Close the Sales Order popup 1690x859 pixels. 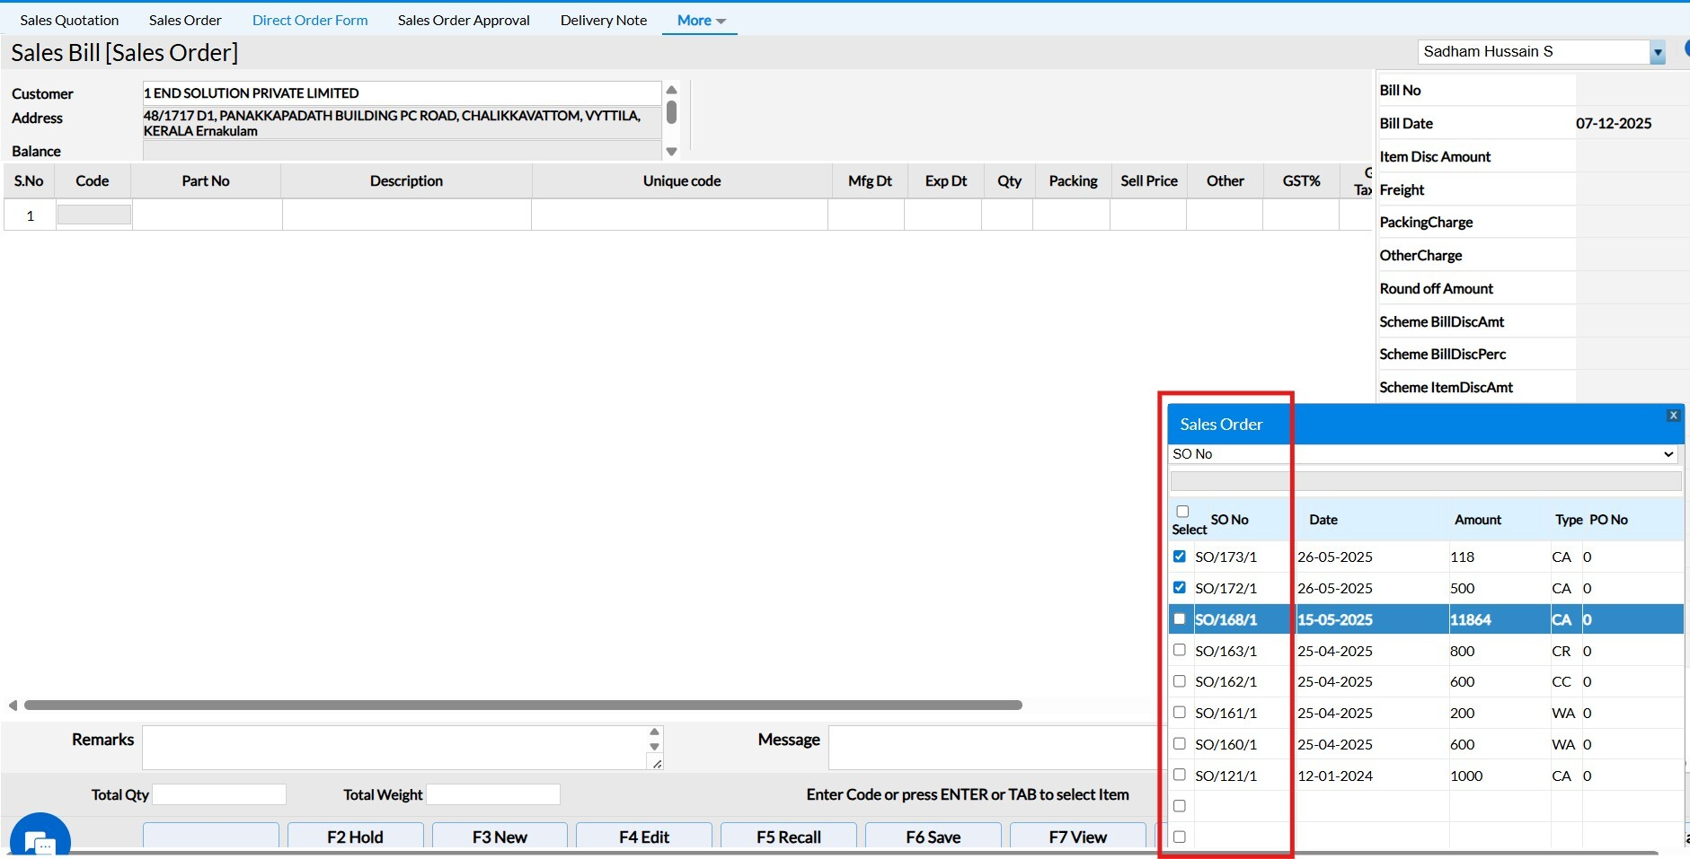pyautogui.click(x=1673, y=415)
